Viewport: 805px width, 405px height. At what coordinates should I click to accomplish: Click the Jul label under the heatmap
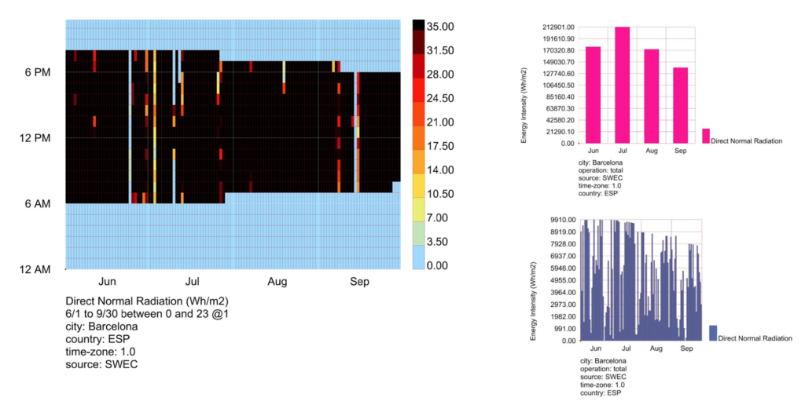[x=193, y=281]
